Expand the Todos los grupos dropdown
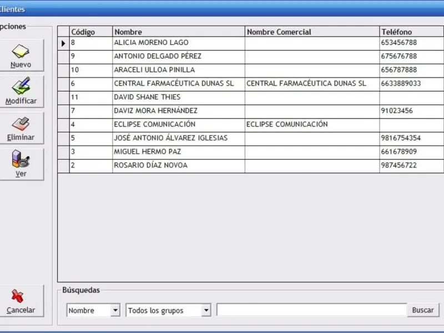 [x=206, y=310]
